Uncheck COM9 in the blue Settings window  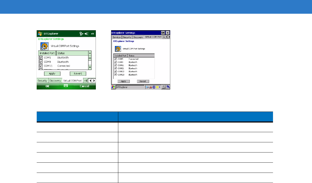(x=115, y=62)
